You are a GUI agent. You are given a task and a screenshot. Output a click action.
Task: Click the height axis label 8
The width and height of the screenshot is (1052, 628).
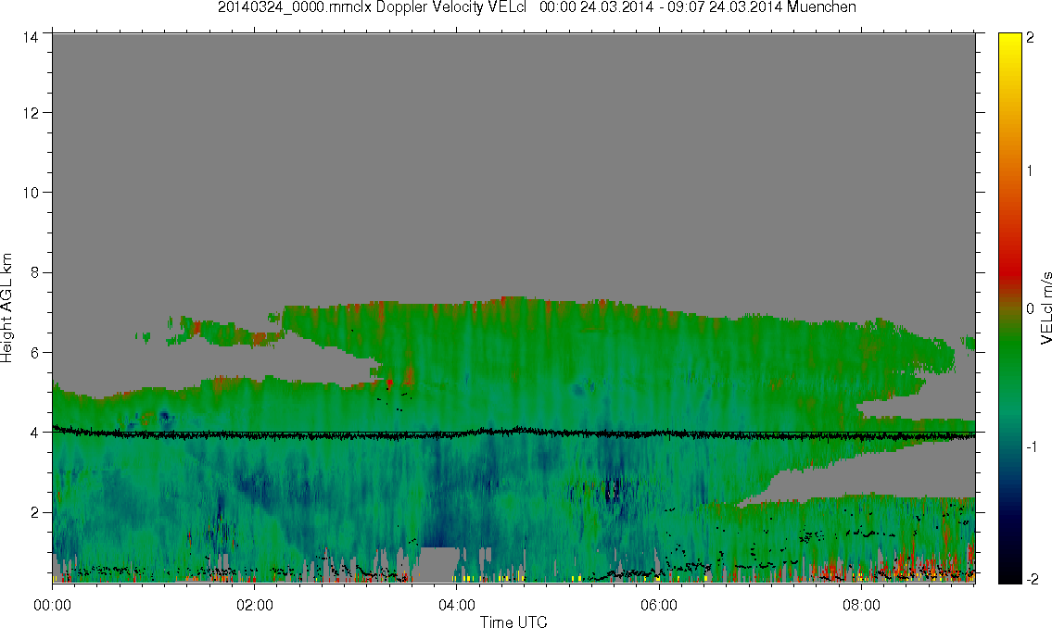[x=33, y=272]
